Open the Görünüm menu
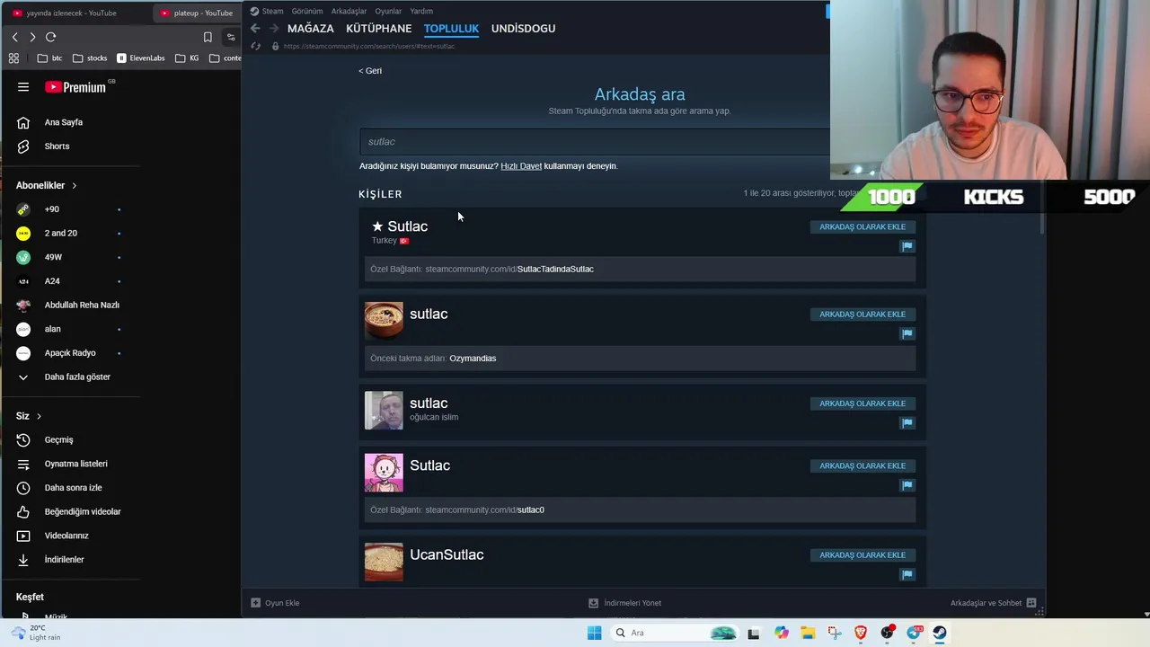1150x647 pixels. (307, 11)
